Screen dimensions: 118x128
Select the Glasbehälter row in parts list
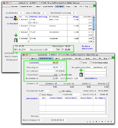(x=56, y=34)
